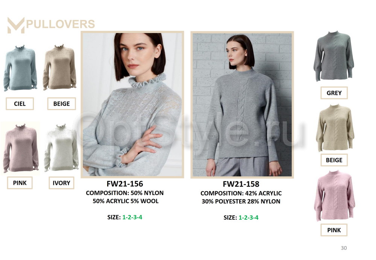This screenshot has height=260, width=376.
Task: Click the PINK label under cable-knit sweater
Action: [x=334, y=230]
